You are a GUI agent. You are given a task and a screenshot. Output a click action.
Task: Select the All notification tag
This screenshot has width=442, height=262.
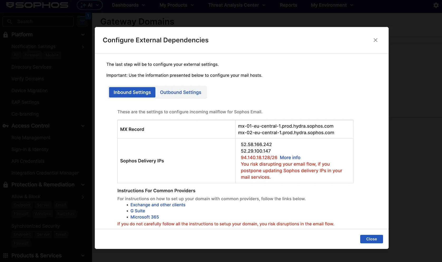click(x=16, y=55)
